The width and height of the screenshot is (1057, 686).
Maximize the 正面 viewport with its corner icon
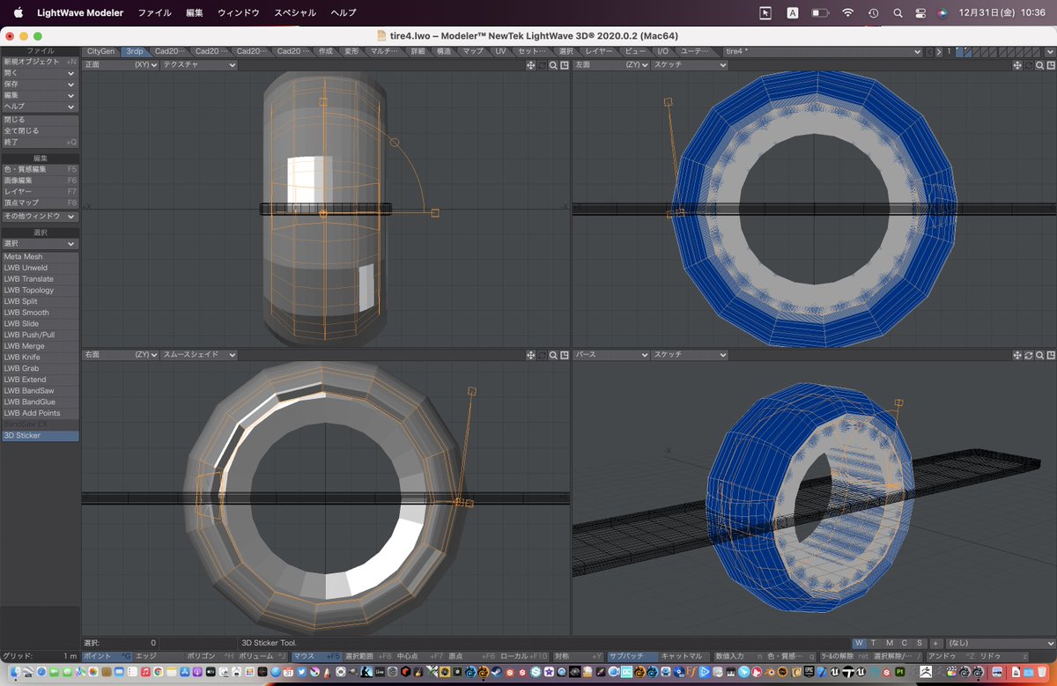[x=565, y=65]
